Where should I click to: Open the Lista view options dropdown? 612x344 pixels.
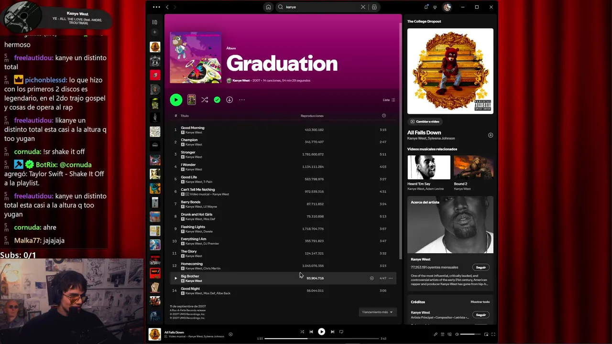[x=389, y=100]
